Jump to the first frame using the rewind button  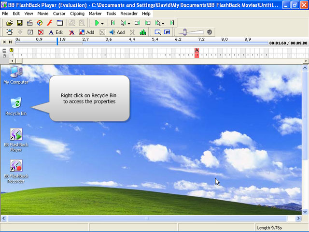click(4, 43)
